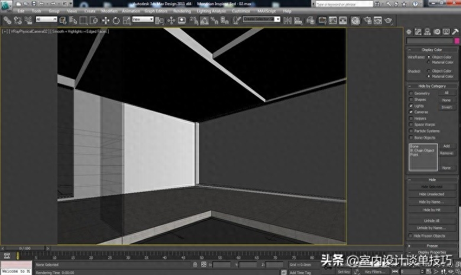Open the Quick Access toolbar customize arrow
The width and height of the screenshot is (461, 275).
(70, 4)
